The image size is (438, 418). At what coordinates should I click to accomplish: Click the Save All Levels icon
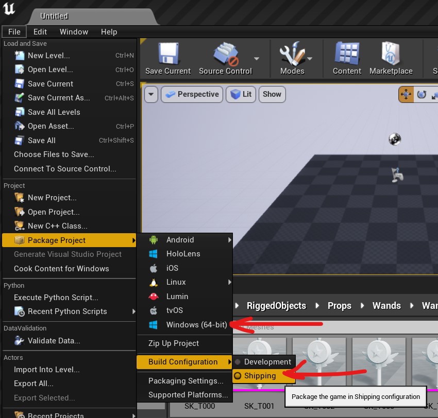point(19,112)
